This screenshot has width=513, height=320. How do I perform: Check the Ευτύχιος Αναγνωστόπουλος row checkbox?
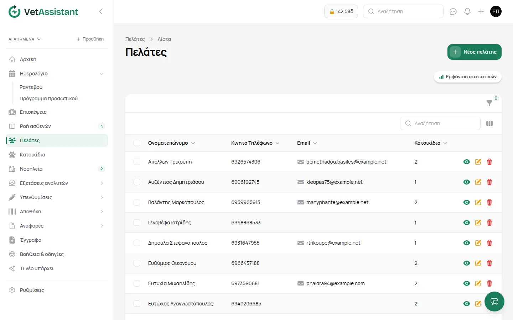[x=137, y=304]
